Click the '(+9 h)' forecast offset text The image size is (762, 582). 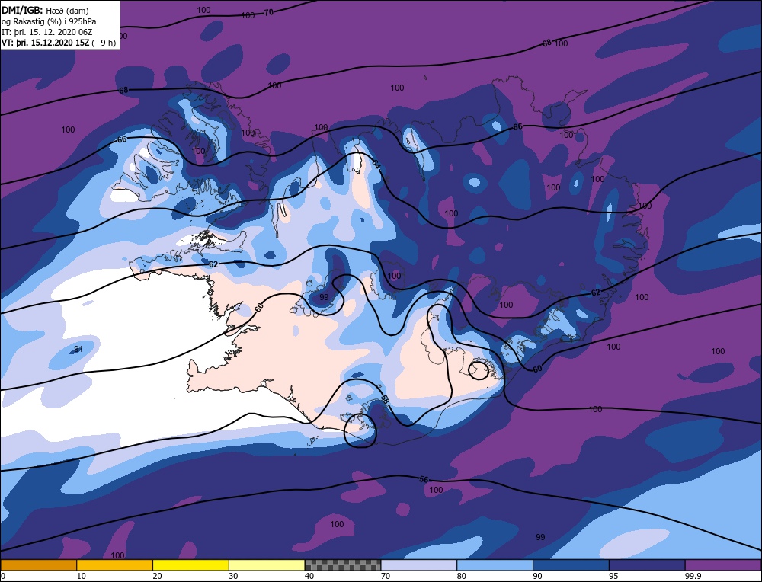pyautogui.click(x=103, y=43)
